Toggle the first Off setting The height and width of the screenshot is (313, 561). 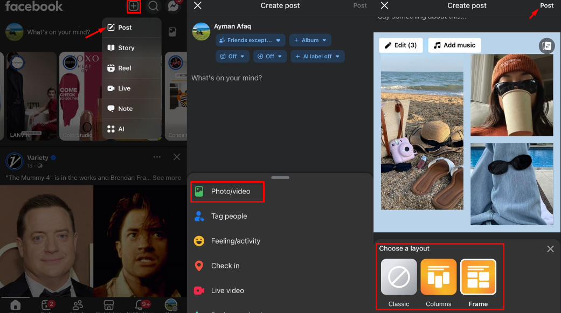tap(232, 56)
